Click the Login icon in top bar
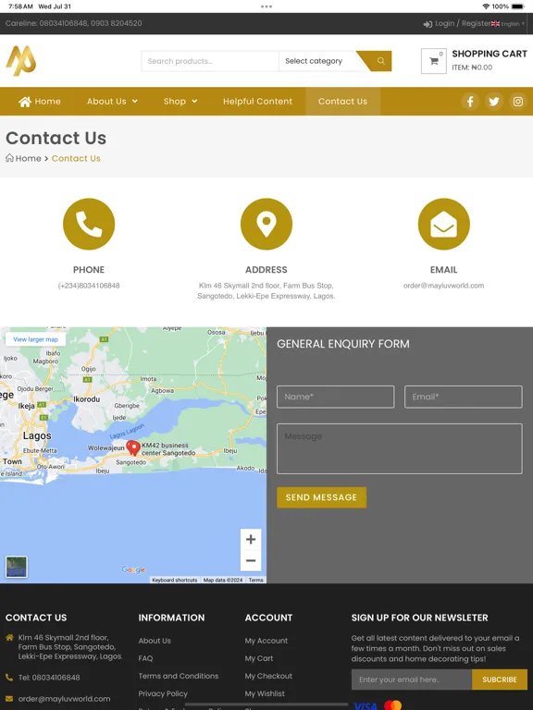Image resolution: width=533 pixels, height=710 pixels. coord(428,24)
